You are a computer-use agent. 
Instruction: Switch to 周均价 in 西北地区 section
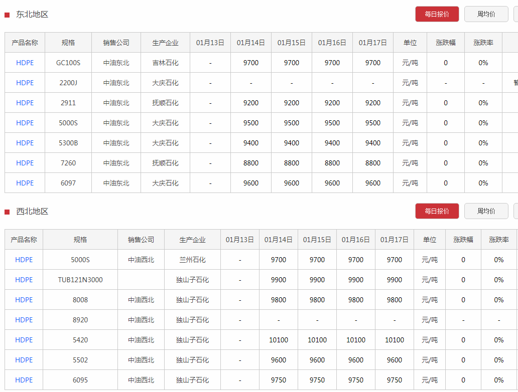click(x=486, y=211)
